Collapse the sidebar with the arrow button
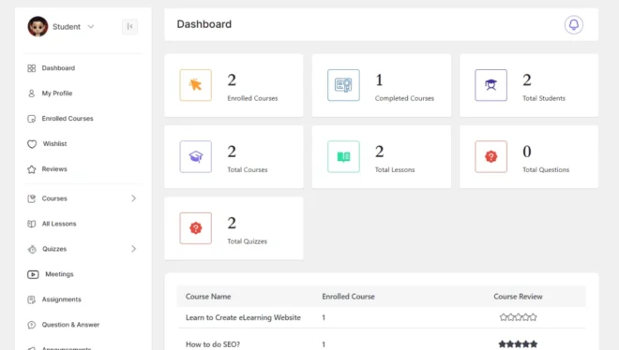Screen dimensions: 619x350 point(129,26)
